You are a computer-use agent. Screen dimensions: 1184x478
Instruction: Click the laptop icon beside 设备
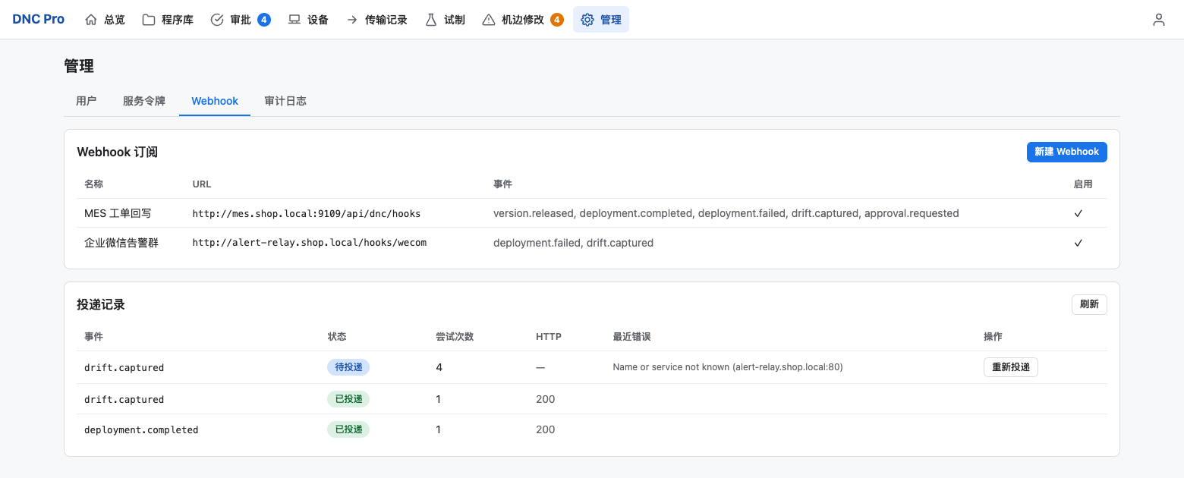[294, 20]
